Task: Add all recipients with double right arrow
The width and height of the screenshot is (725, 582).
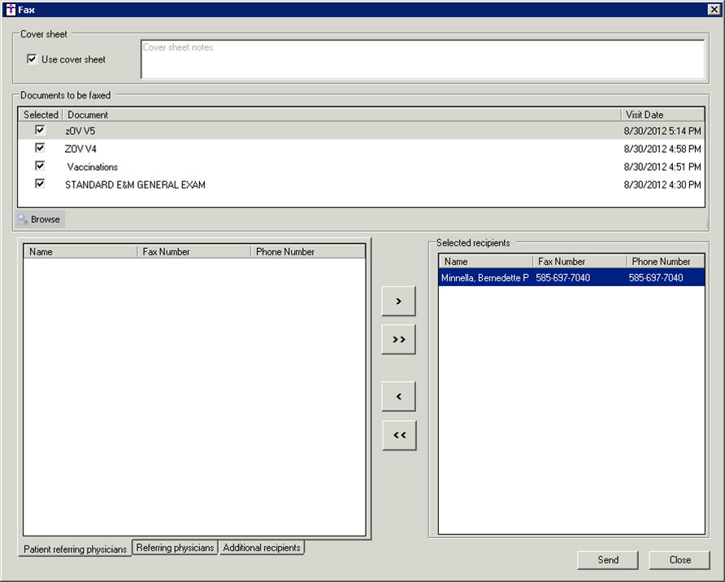Action: click(398, 340)
